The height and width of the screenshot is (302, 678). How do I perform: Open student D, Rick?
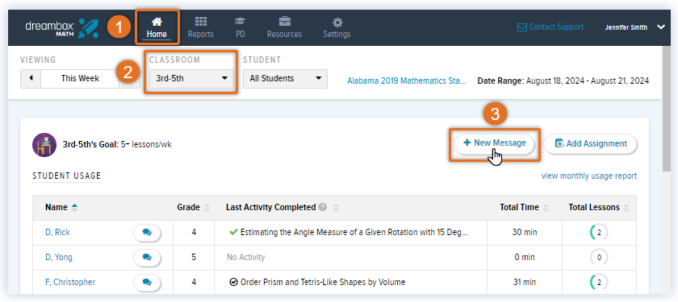pyautogui.click(x=57, y=232)
